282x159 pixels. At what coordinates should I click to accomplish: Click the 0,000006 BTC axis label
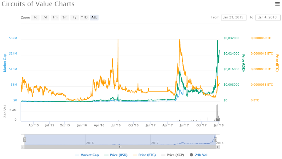pyautogui.click(x=261, y=38)
